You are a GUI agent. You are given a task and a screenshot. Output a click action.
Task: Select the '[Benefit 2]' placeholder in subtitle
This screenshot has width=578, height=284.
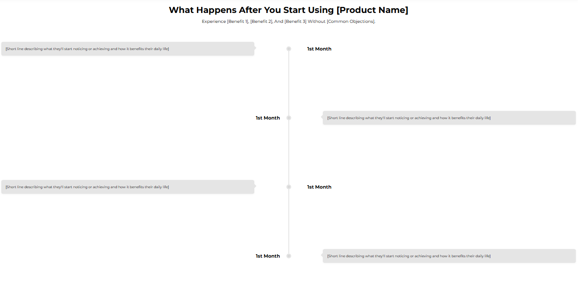click(262, 22)
